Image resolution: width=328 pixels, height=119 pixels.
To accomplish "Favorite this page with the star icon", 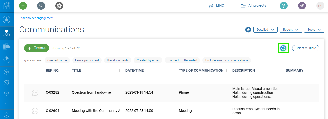I will [248, 30].
